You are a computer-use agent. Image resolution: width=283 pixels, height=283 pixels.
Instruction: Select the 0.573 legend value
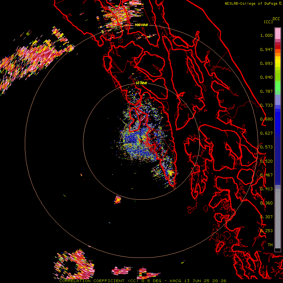click(x=266, y=147)
